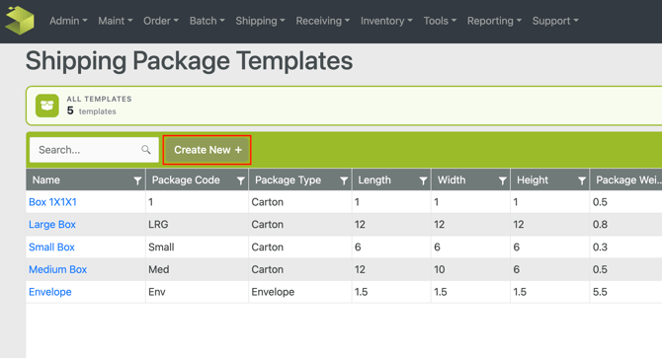Select the Med package code cell
This screenshot has height=358, width=662.
tap(197, 269)
